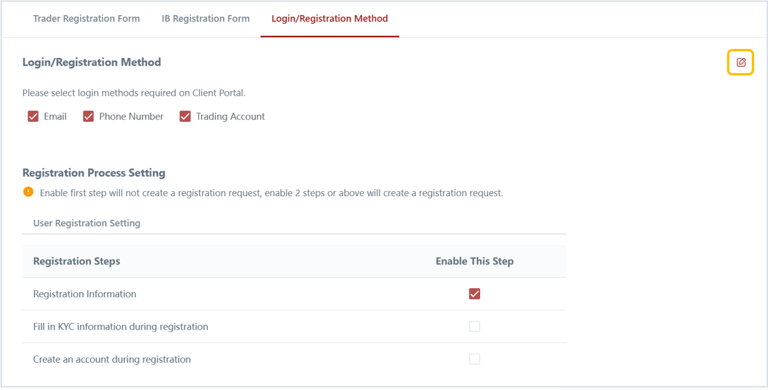Disable the Registration Information step checkbox
Screen dimensions: 768x390
tap(475, 294)
